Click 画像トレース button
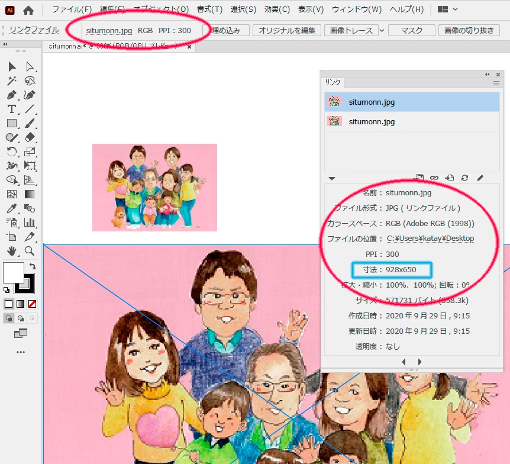 click(351, 31)
